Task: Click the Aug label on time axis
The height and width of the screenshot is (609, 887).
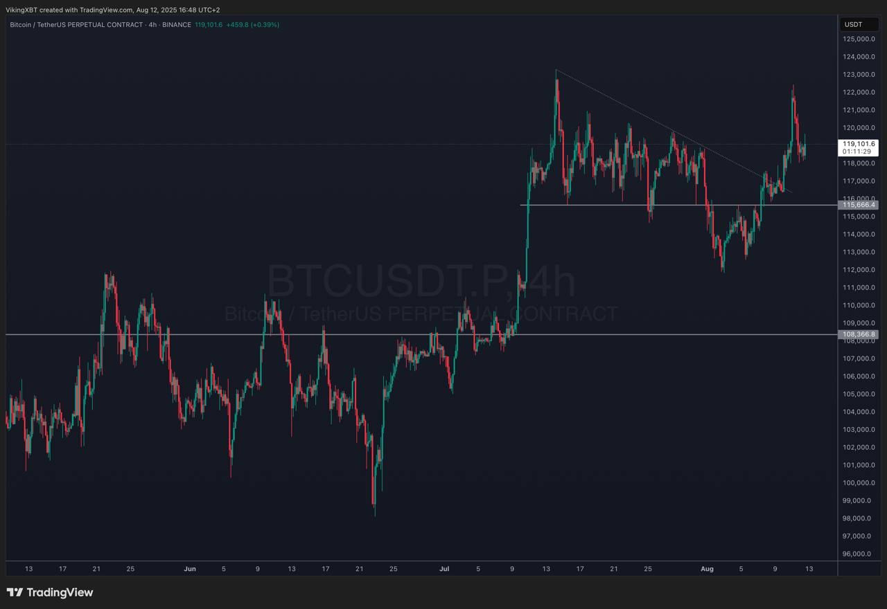Action: 706,569
